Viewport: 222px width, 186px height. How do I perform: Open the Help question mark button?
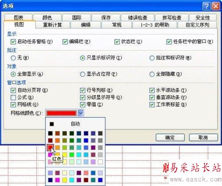point(206,6)
